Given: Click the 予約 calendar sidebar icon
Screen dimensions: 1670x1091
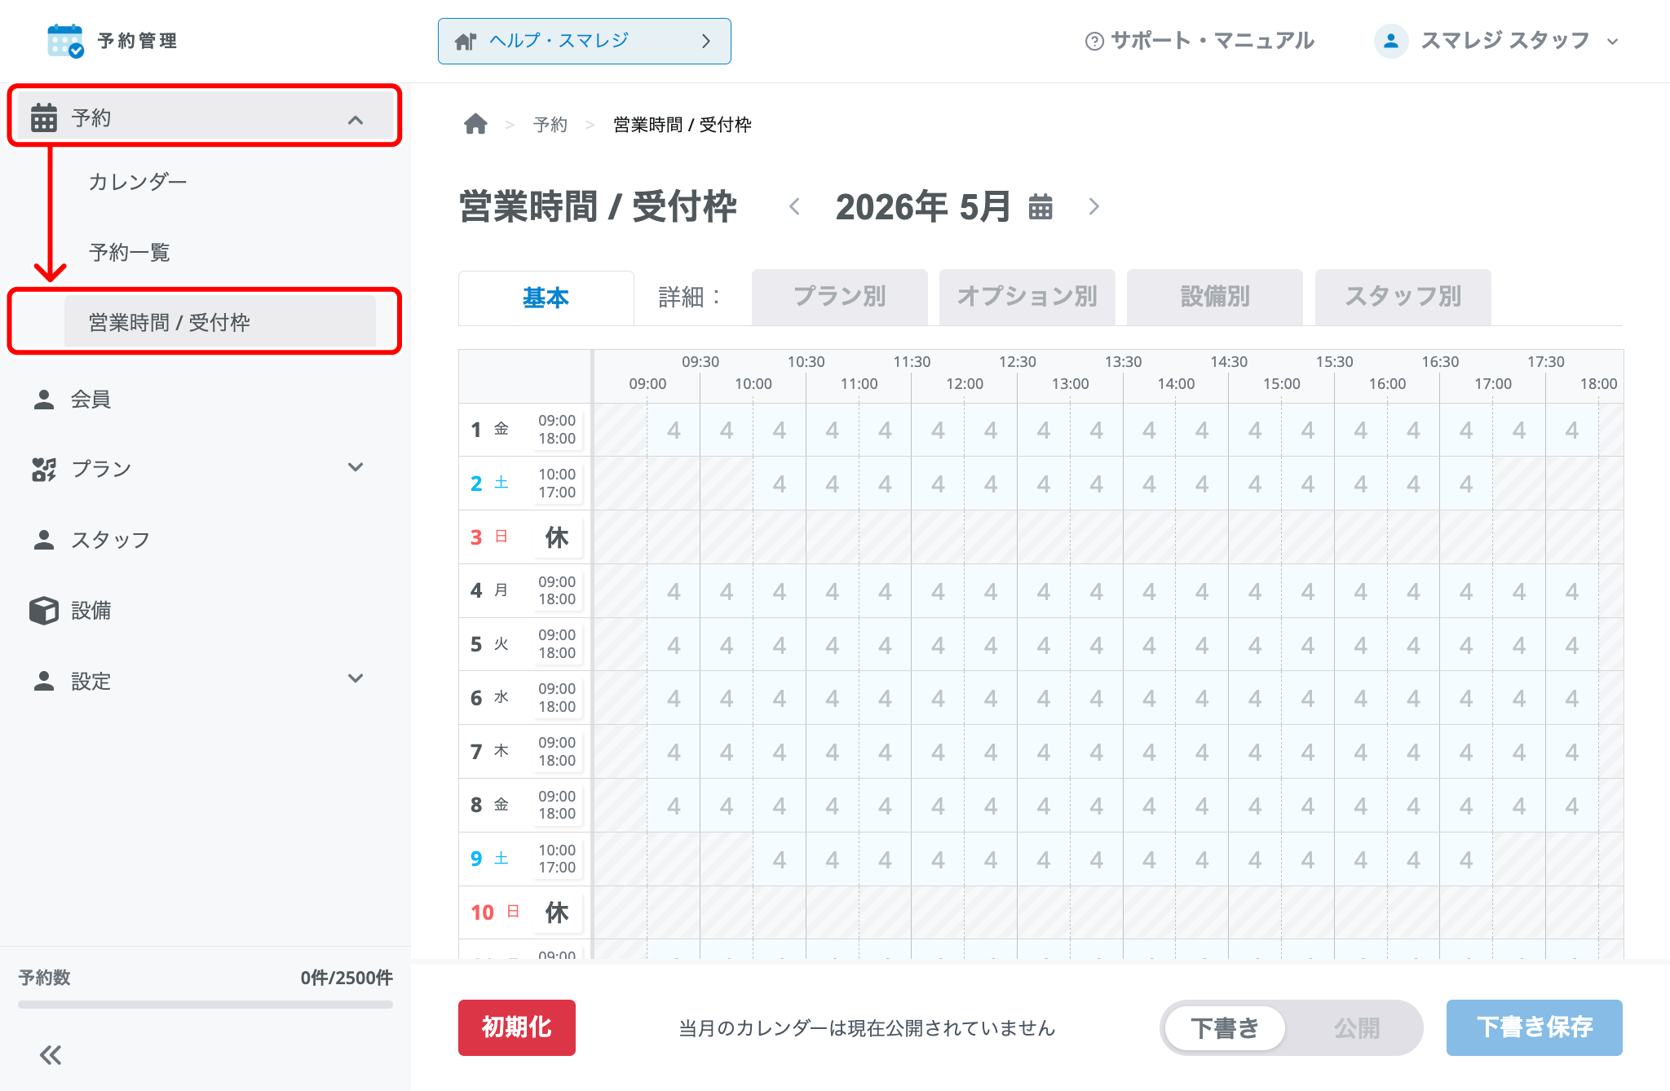Looking at the screenshot, I should coord(44,117).
